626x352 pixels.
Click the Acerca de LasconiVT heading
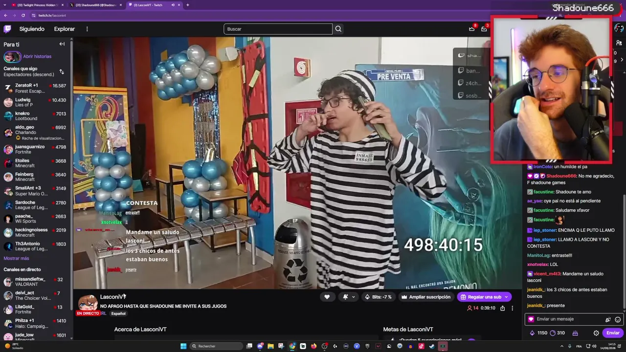click(140, 330)
